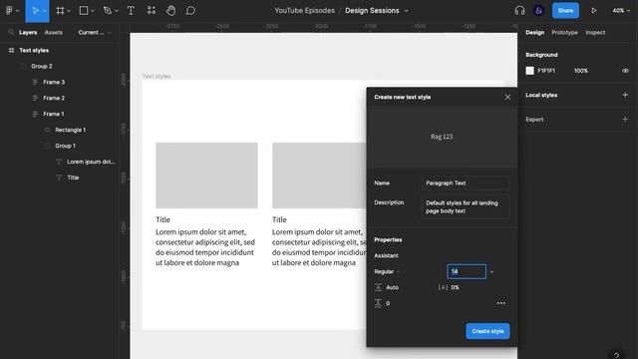Click the background color swatch F1F1F1
This screenshot has width=638, height=359.
click(529, 71)
